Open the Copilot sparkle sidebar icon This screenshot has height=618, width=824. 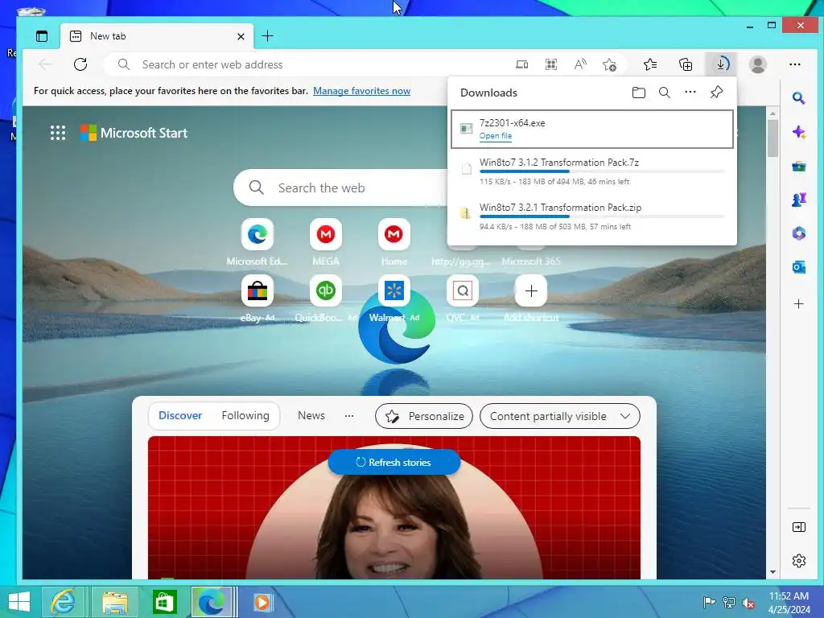point(799,132)
